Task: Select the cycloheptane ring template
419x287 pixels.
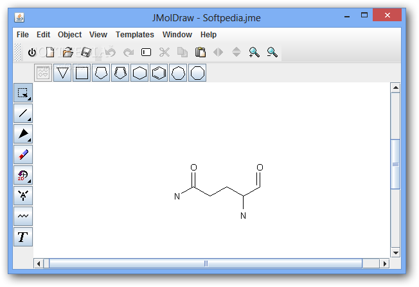Action: click(178, 73)
